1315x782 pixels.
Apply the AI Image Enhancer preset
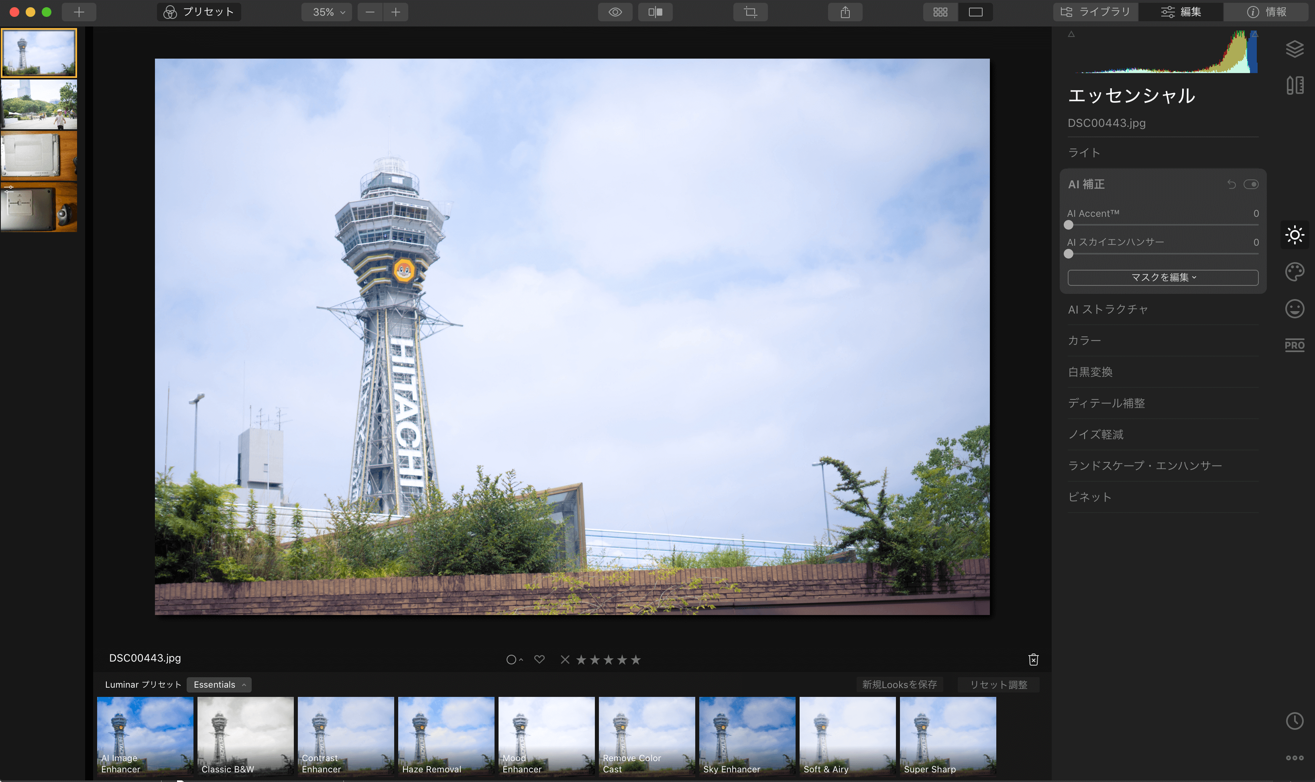[x=145, y=736]
